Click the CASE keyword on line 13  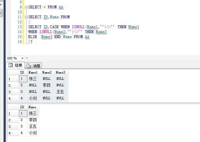coord(54,27)
